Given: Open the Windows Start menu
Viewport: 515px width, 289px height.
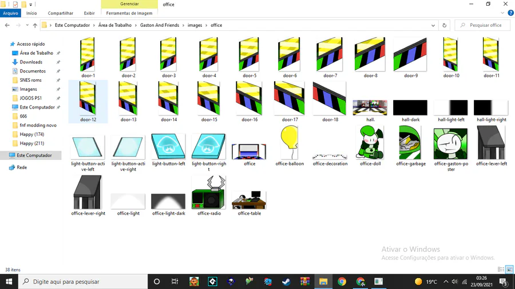Looking at the screenshot, I should coord(9,282).
